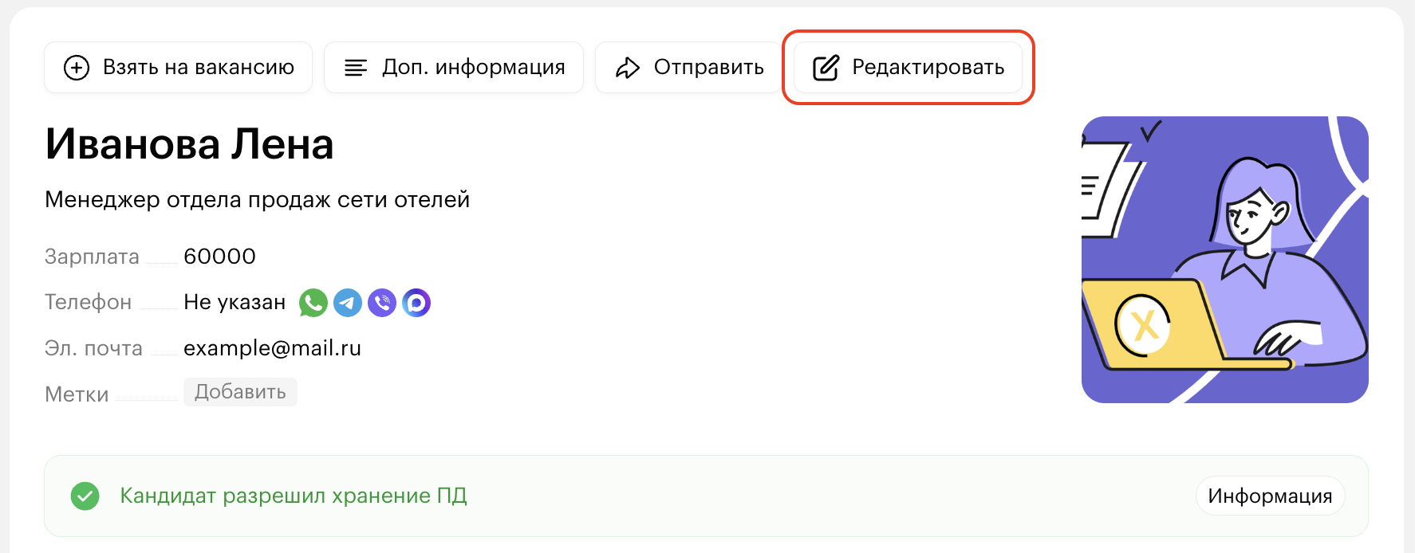1415x553 pixels.
Task: Click the phone value Не указан
Action: [235, 303]
